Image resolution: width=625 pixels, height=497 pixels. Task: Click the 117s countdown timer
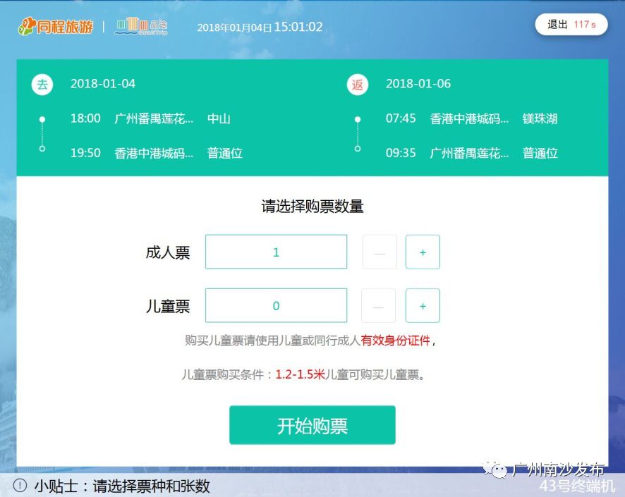coord(584,24)
